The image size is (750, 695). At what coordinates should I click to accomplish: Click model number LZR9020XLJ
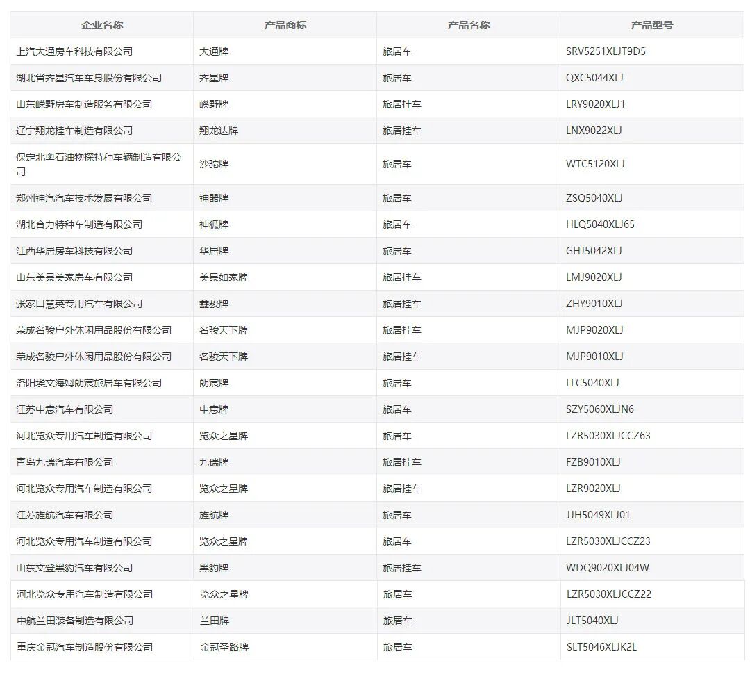click(x=593, y=488)
